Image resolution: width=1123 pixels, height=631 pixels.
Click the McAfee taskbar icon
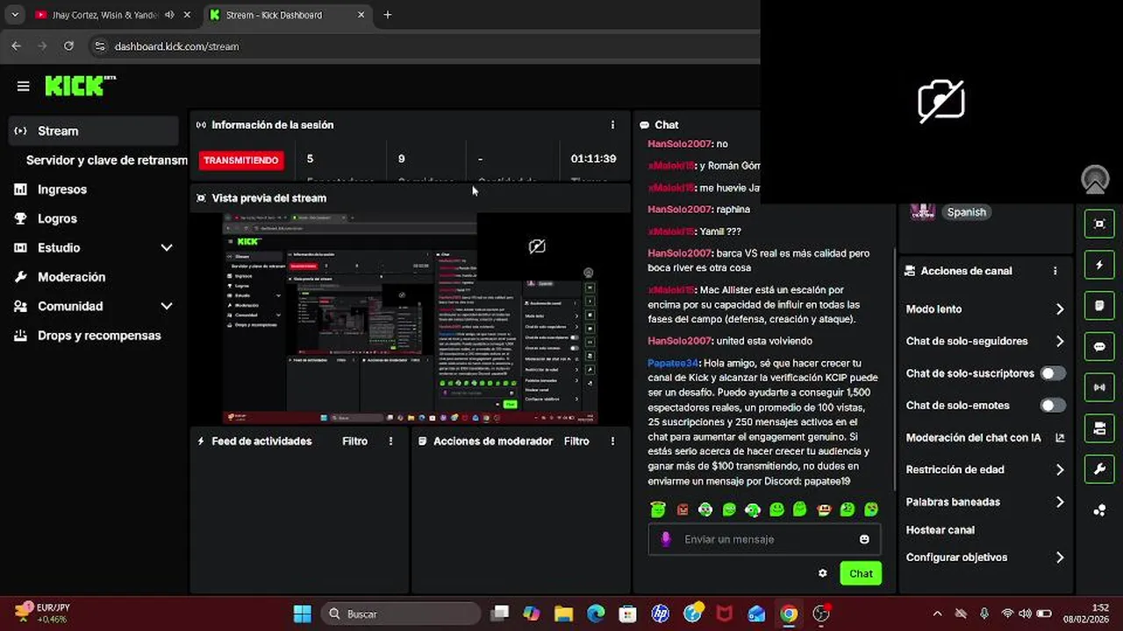pyautogui.click(x=725, y=613)
